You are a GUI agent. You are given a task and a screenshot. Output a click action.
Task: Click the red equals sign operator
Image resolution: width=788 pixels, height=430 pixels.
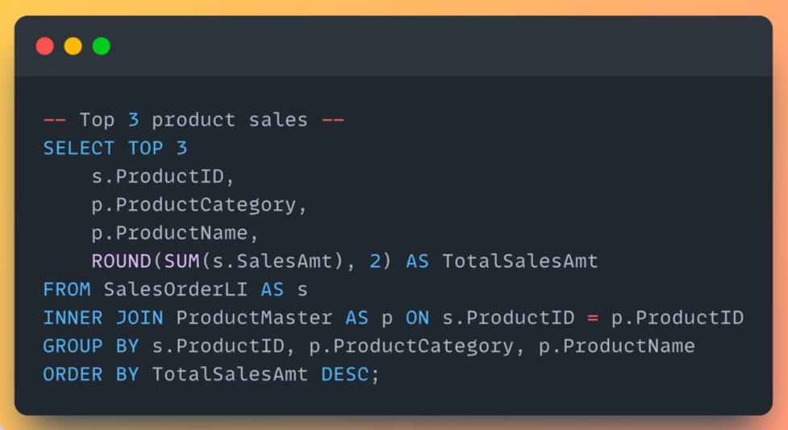tap(593, 317)
